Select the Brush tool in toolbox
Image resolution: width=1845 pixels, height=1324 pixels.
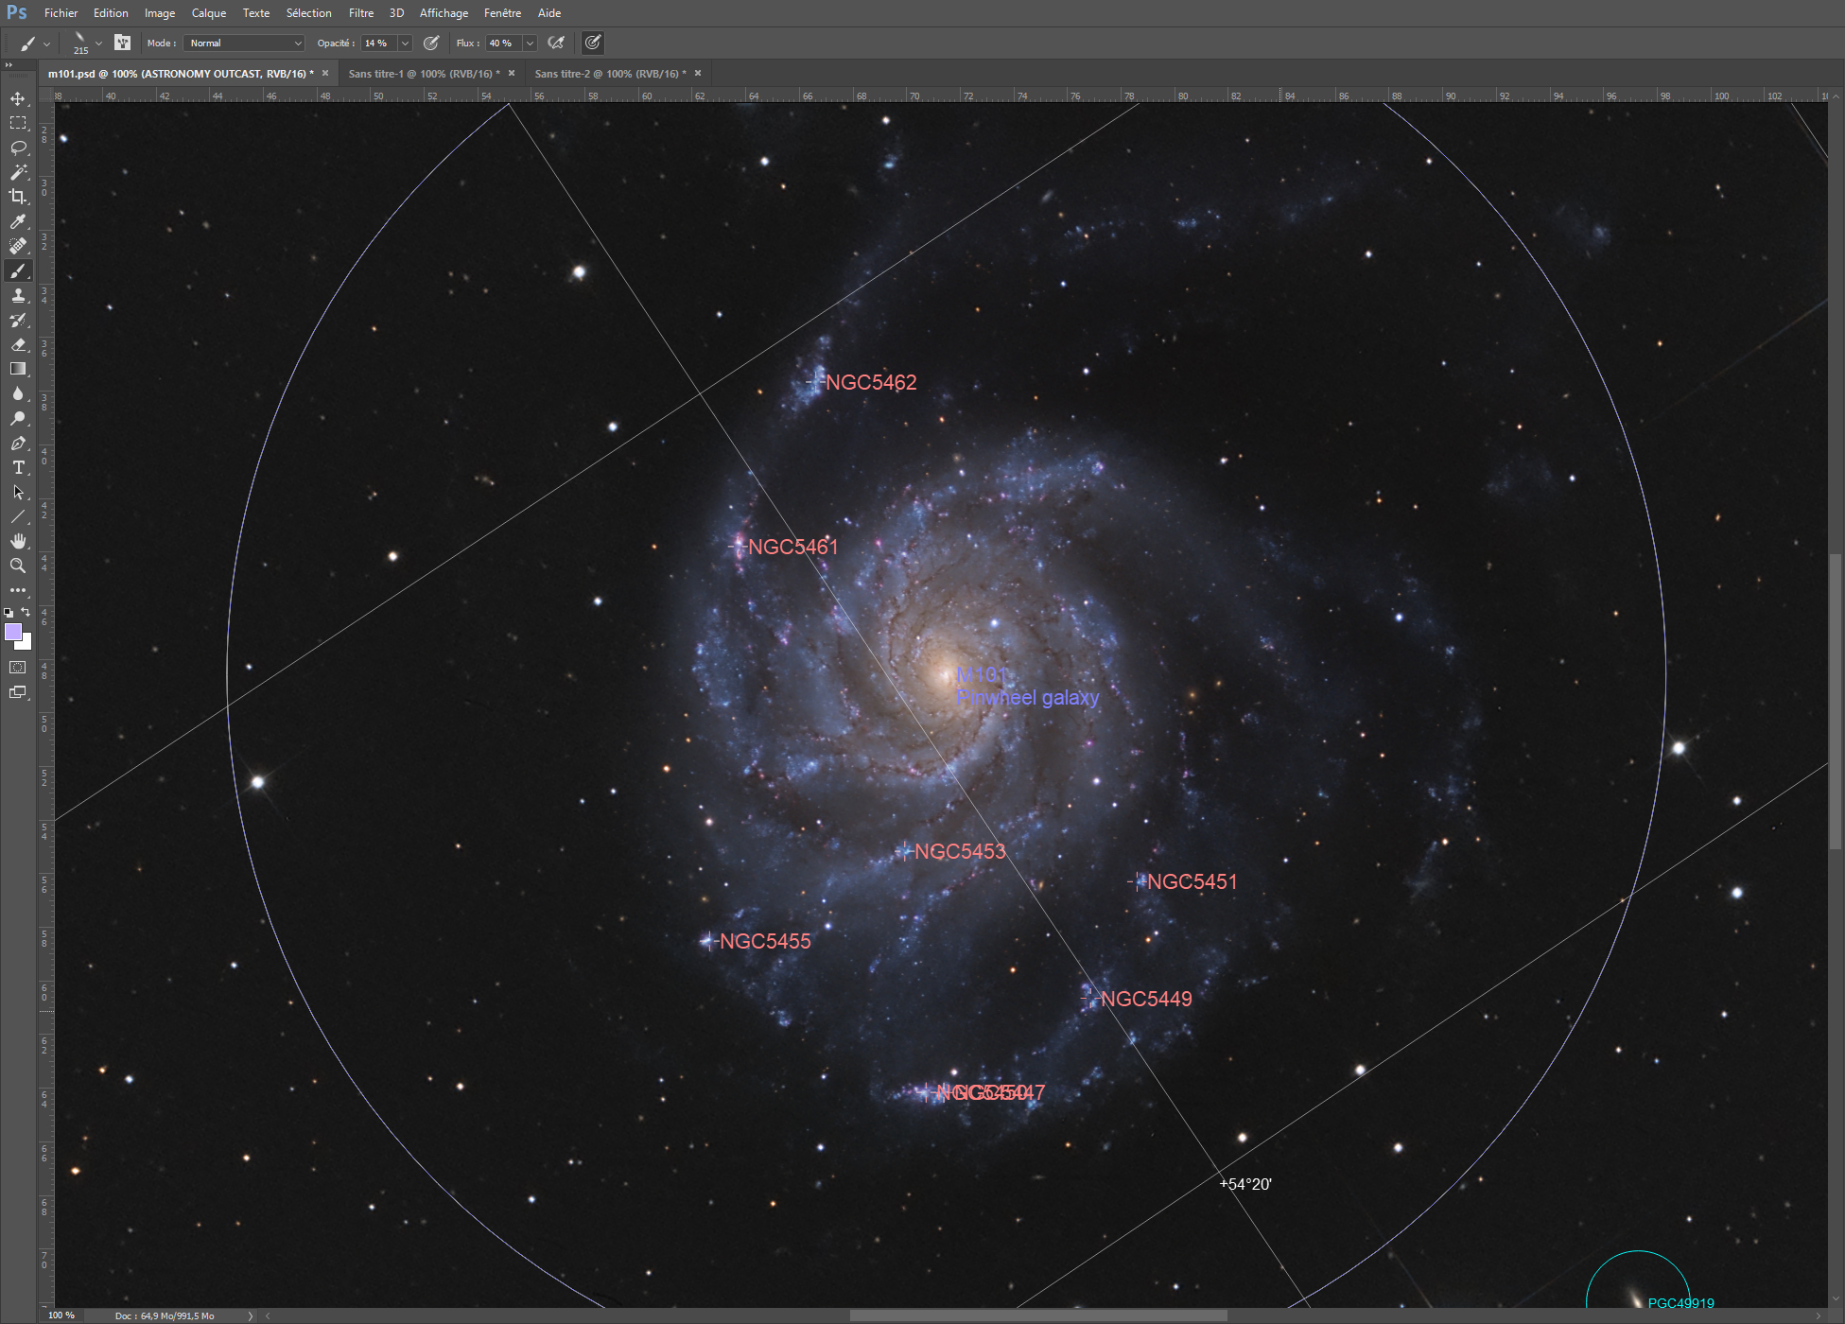pos(18,270)
